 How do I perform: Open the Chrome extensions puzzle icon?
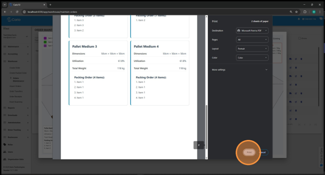pyautogui.click(x=305, y=12)
